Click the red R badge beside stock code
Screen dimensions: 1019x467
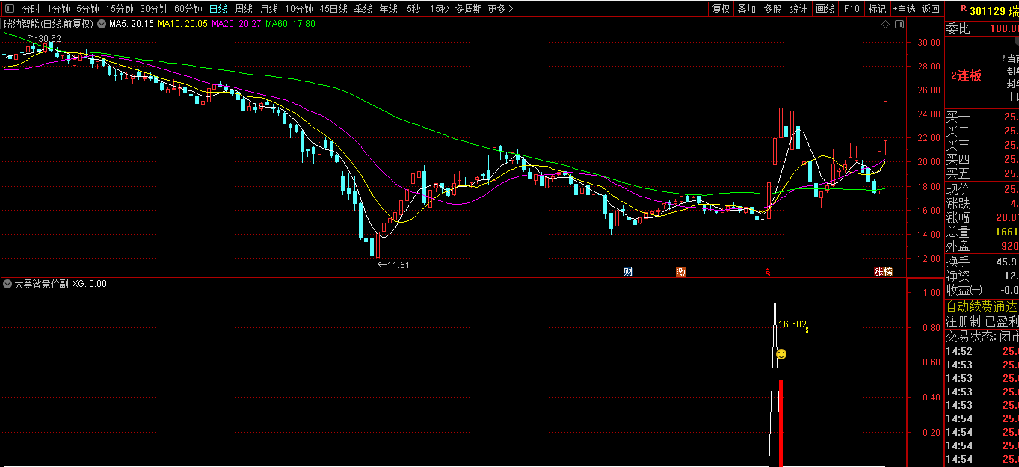pyautogui.click(x=962, y=10)
